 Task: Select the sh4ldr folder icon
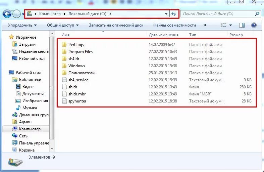(64, 59)
